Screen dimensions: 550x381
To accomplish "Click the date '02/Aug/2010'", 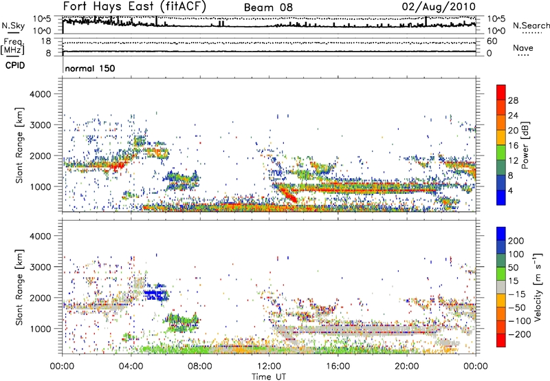I will (x=439, y=7).
